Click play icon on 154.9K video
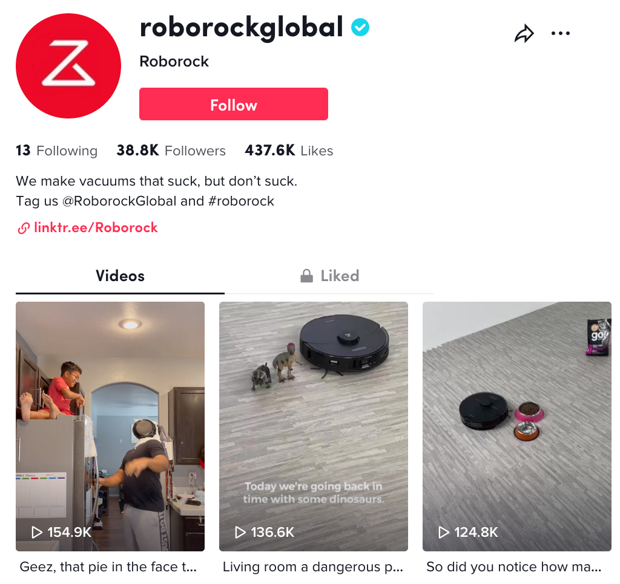The height and width of the screenshot is (584, 620). [x=37, y=532]
